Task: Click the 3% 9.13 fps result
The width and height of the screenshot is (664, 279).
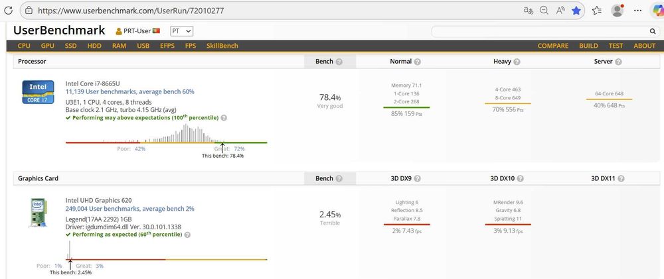Action: (508, 231)
